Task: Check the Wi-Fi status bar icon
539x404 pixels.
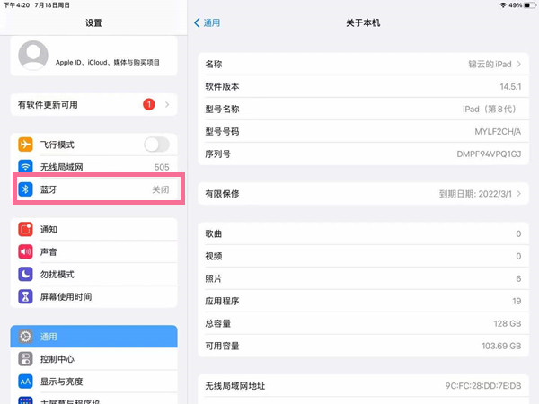Action: [503, 5]
